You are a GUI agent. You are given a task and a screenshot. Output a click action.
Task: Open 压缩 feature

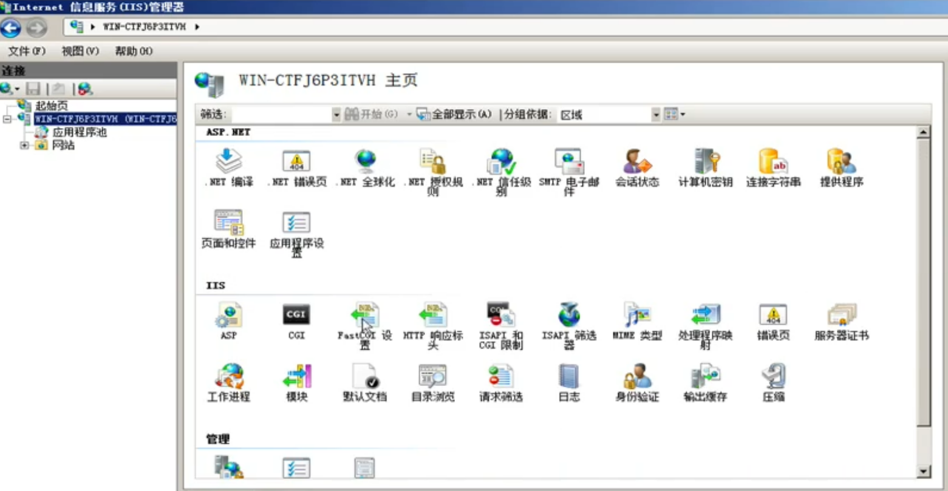(773, 382)
